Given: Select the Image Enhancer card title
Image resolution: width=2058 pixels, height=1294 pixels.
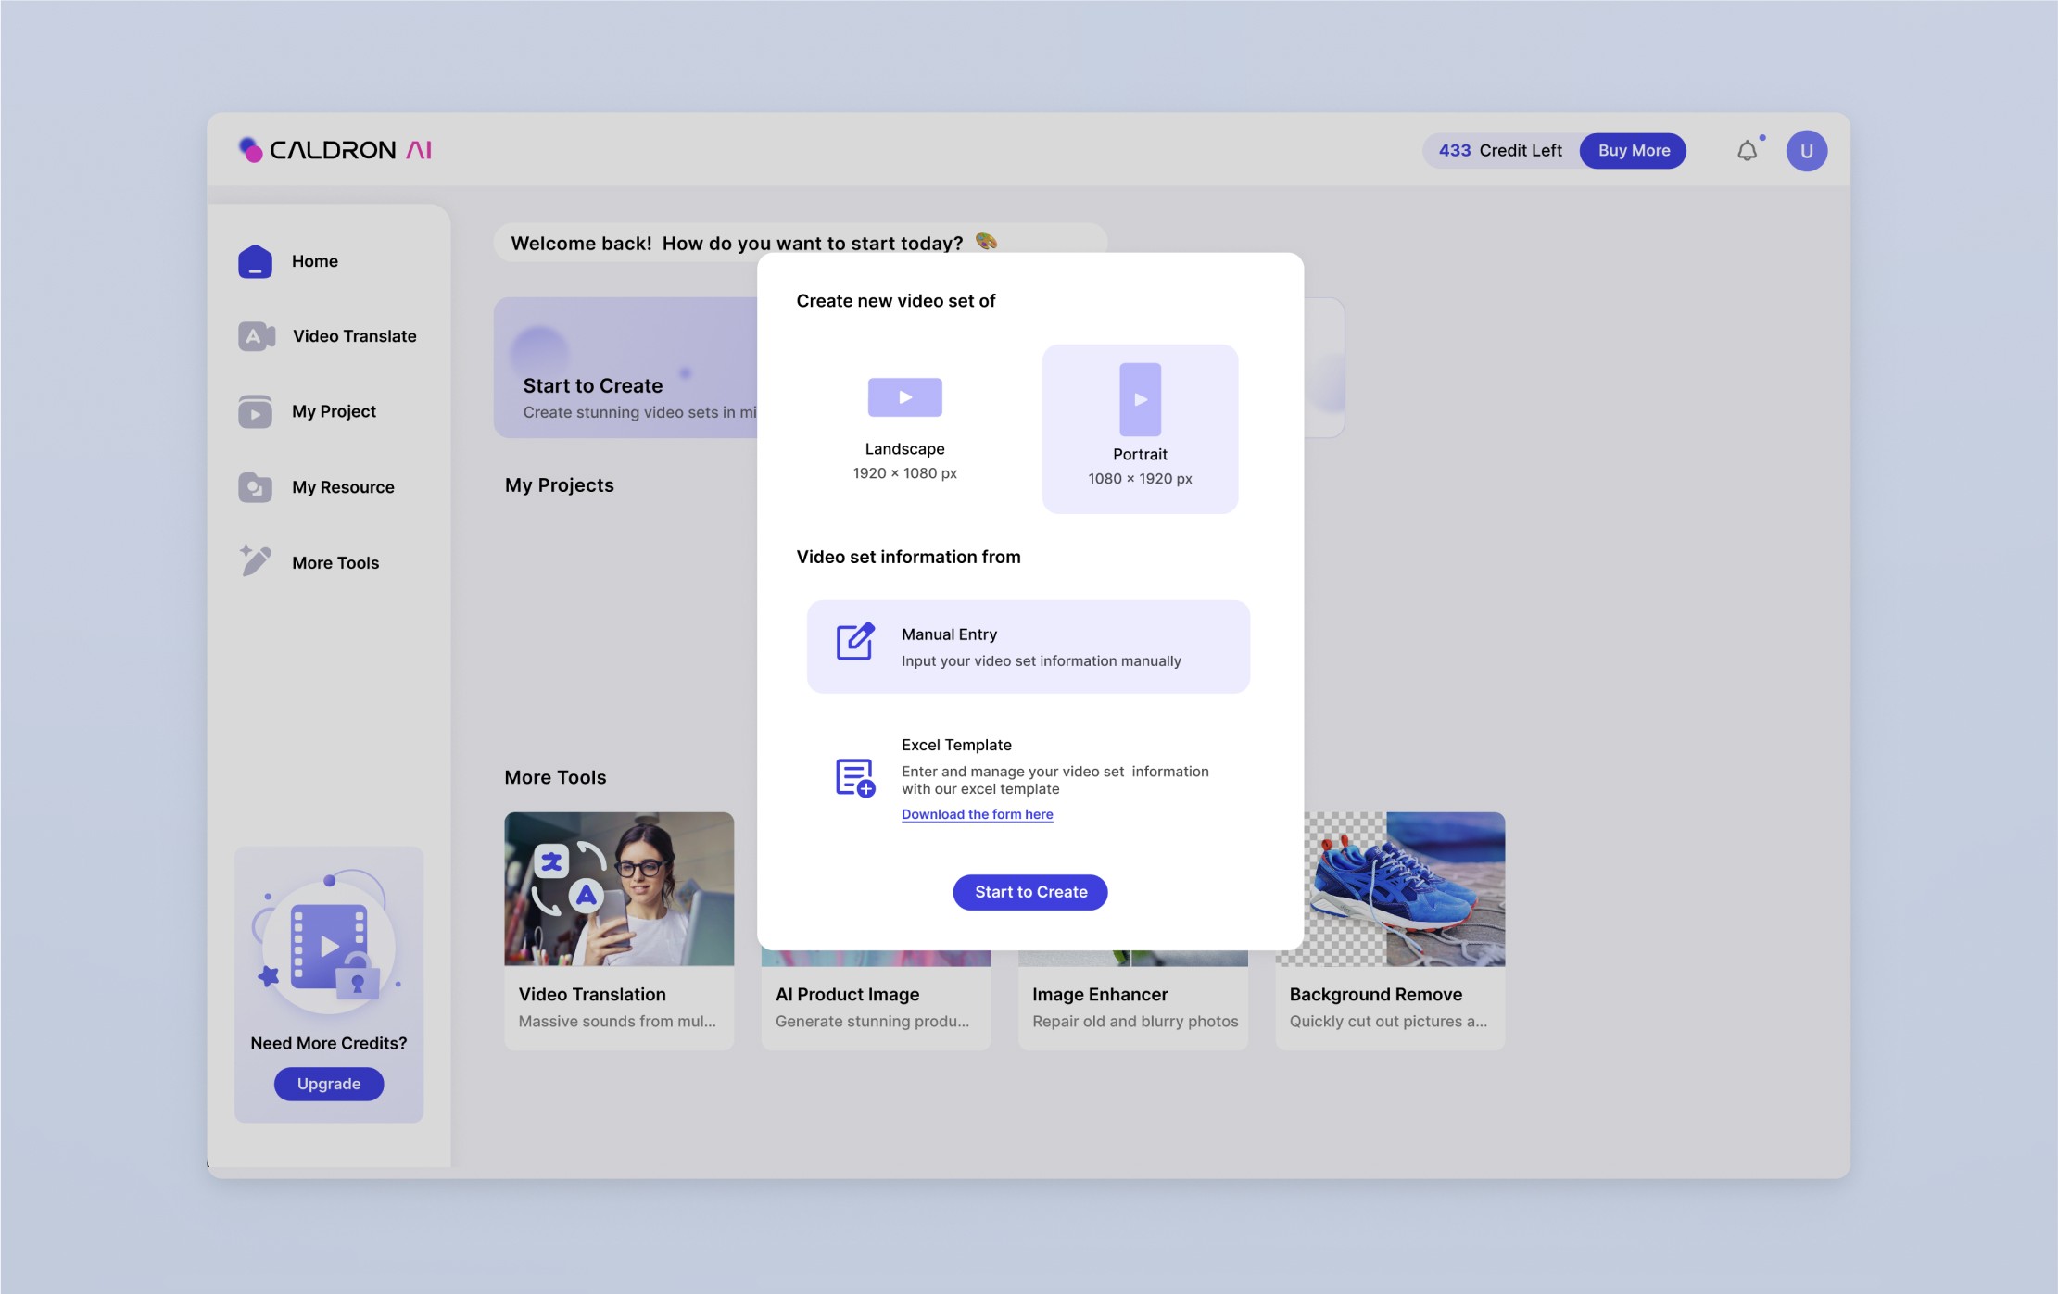Looking at the screenshot, I should 1100,994.
